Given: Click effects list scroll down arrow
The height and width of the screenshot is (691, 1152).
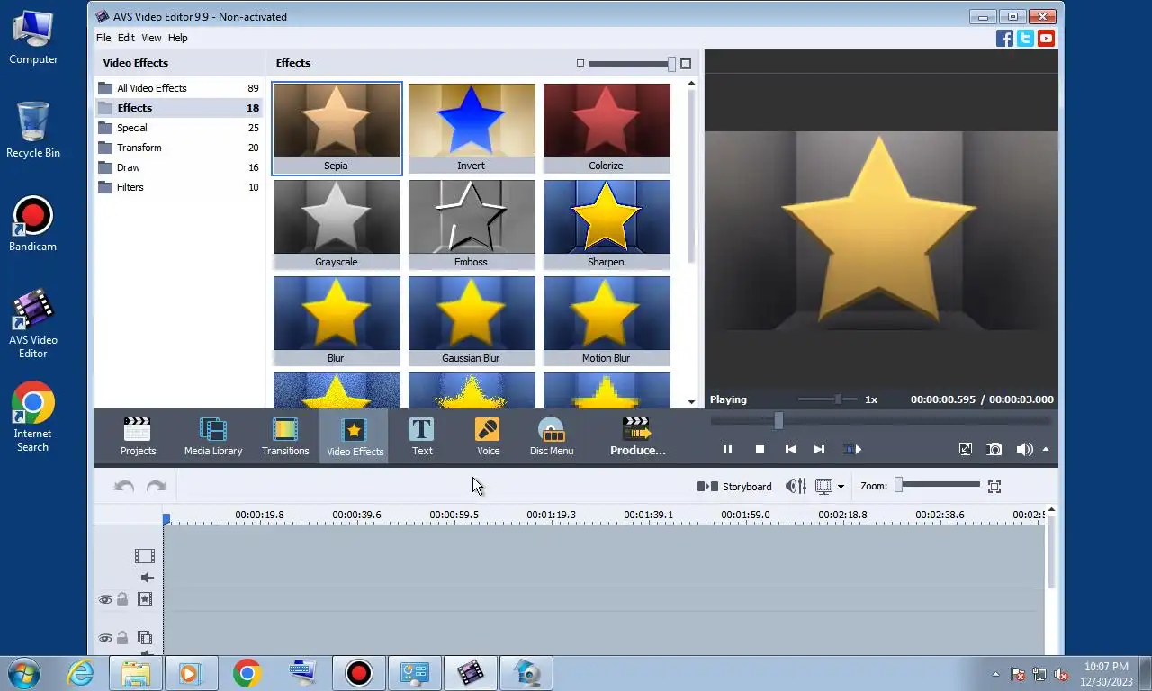Looking at the screenshot, I should pyautogui.click(x=691, y=401).
